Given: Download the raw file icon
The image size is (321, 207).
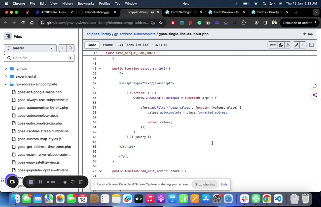Looking at the screenshot, I should tap(288, 45).
